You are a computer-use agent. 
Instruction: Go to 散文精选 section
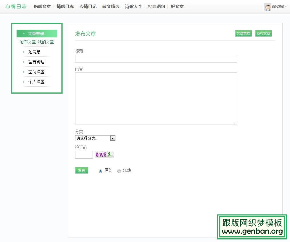(111, 7)
